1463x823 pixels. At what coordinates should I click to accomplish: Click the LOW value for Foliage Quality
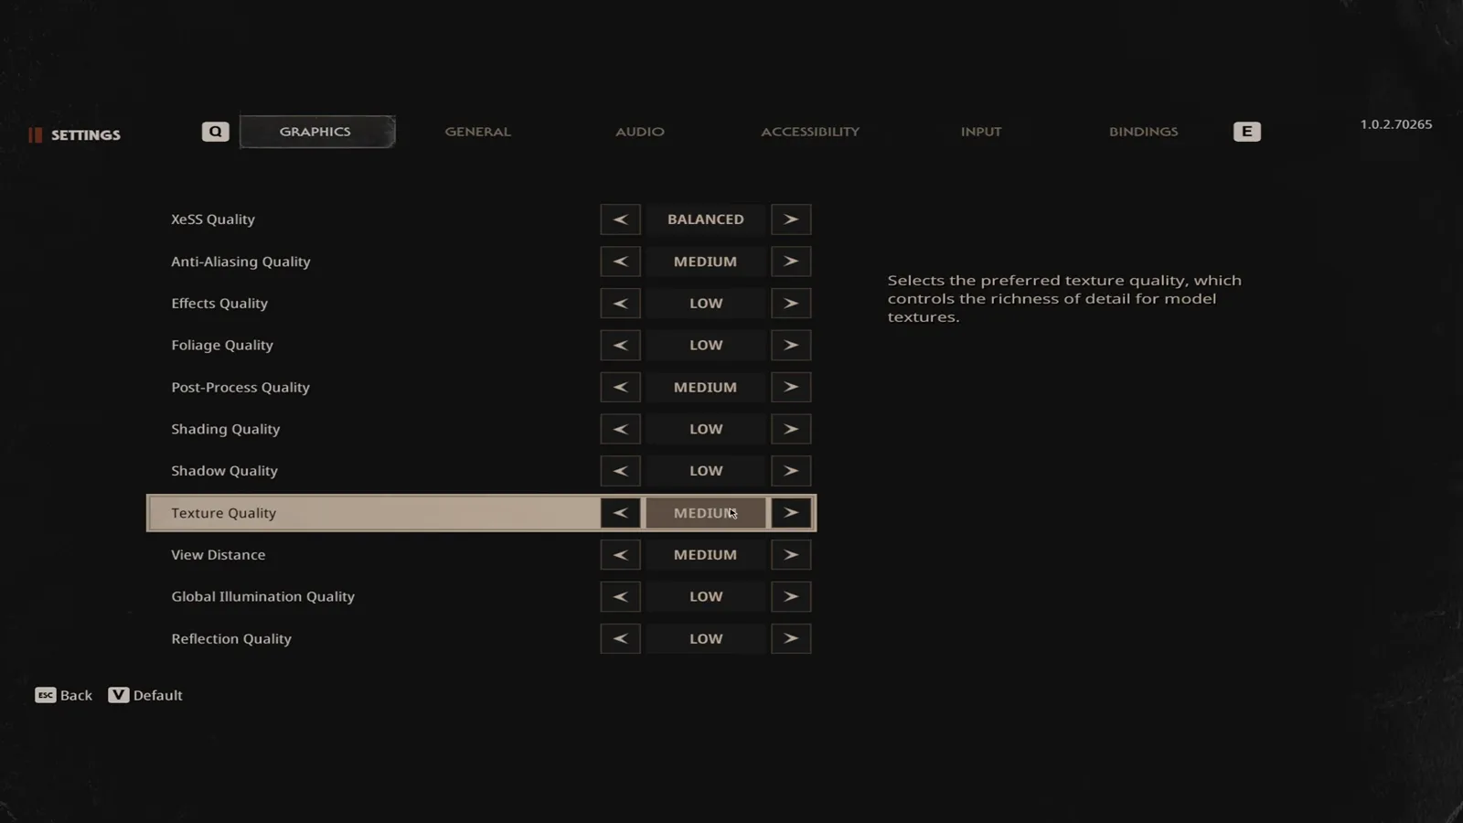click(706, 346)
